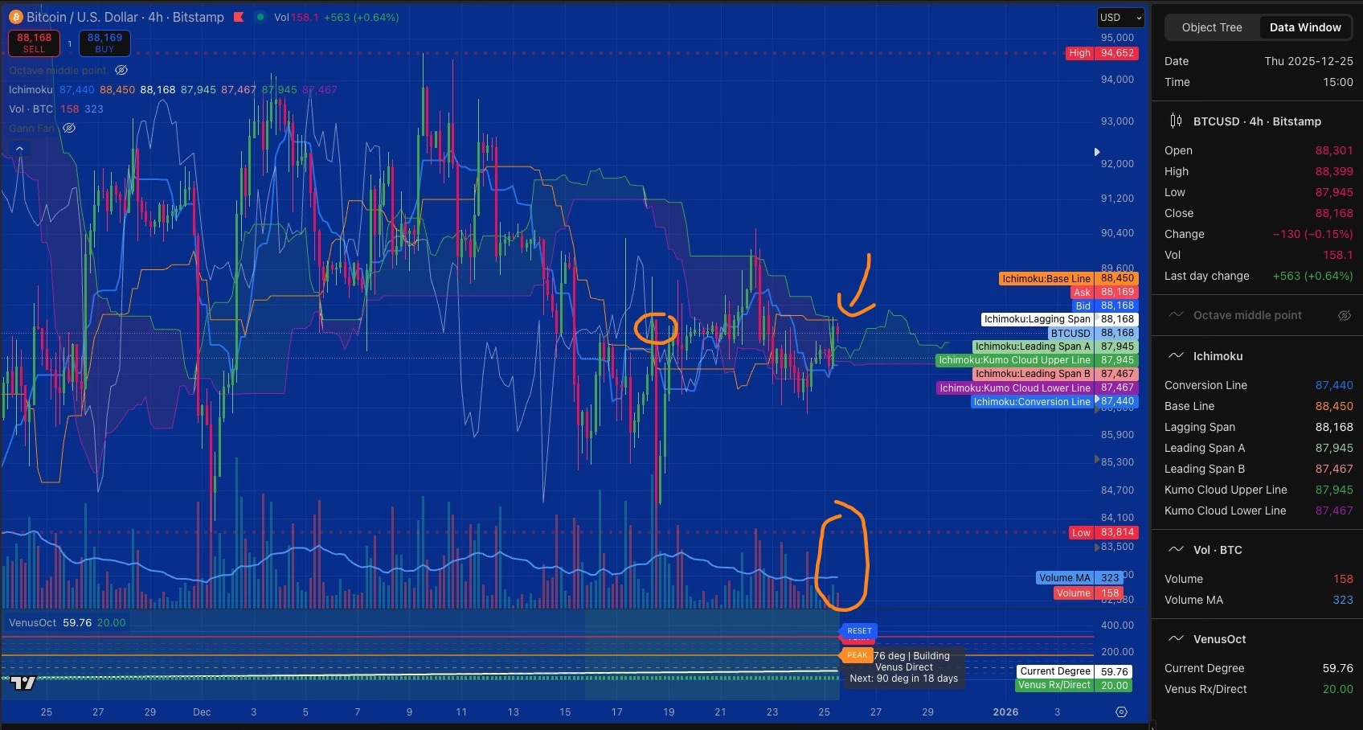Click the Volume MA 323 label

point(1079,578)
